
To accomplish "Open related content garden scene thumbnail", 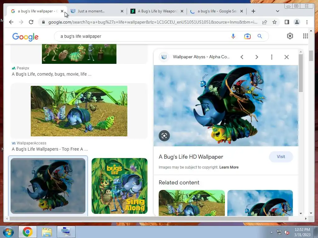I will 192,203.
